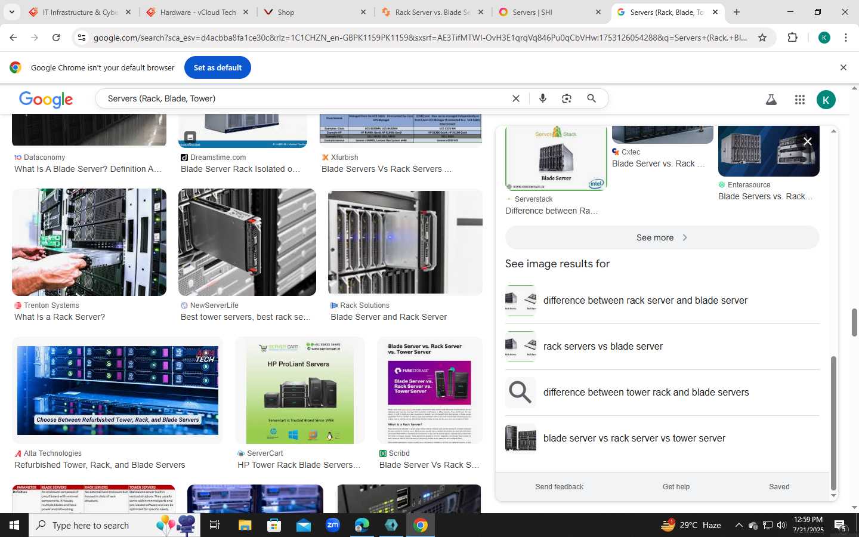Viewport: 859px width, 537px height.
Task: Open the site information icon in address bar
Action: point(82,38)
